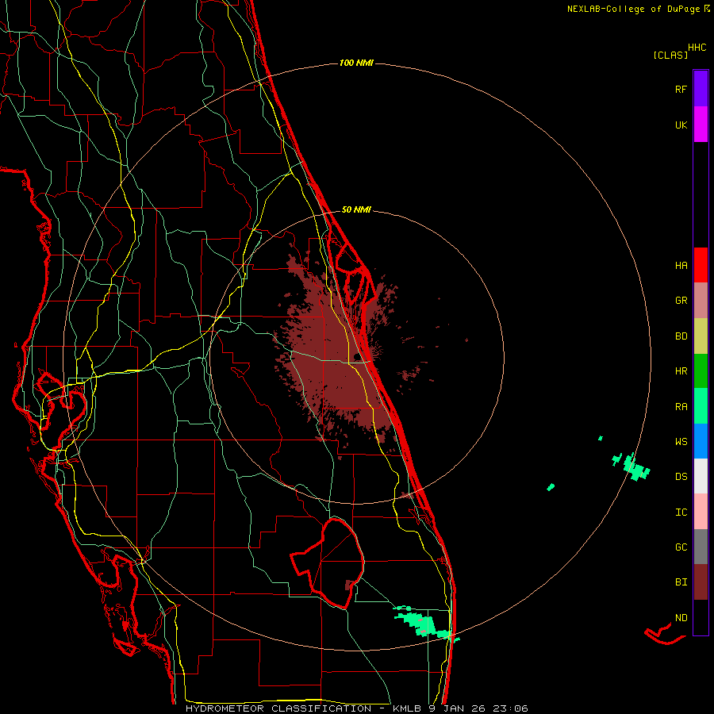Click the BI legend label
Viewport: 714px width, 714px height.
[x=681, y=582]
